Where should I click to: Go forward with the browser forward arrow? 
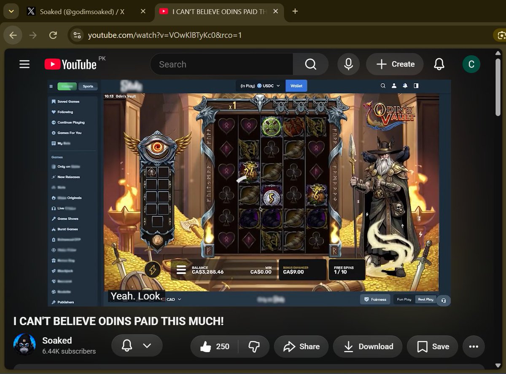(33, 35)
